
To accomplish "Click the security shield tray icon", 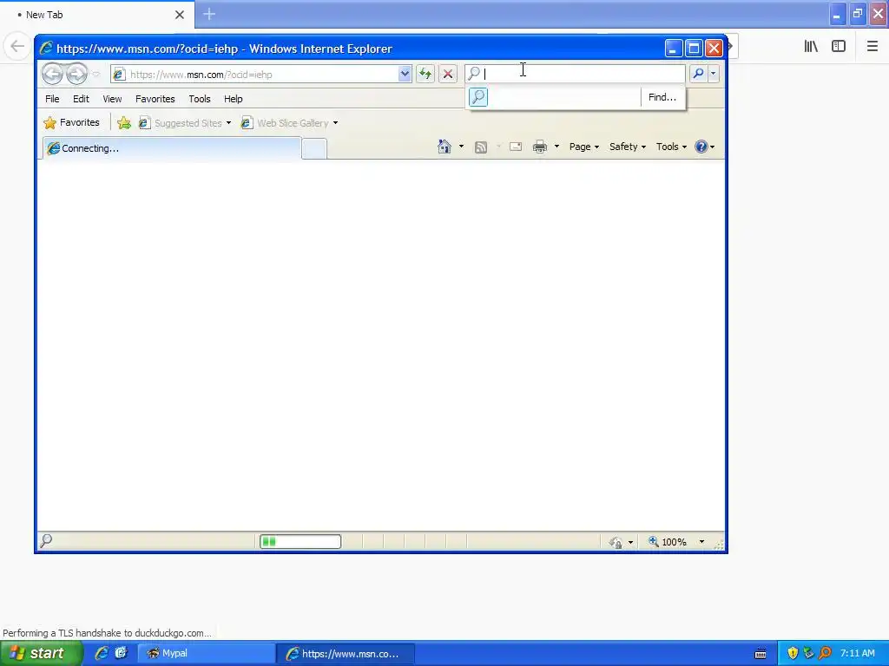I will click(793, 654).
